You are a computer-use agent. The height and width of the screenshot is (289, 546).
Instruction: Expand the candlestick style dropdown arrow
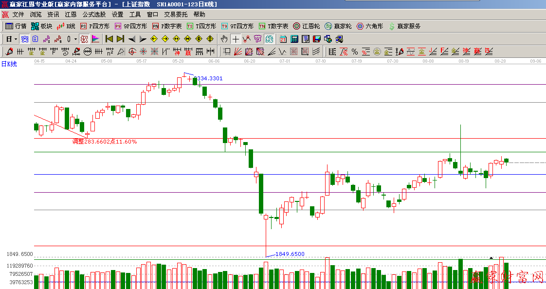click(x=75, y=39)
